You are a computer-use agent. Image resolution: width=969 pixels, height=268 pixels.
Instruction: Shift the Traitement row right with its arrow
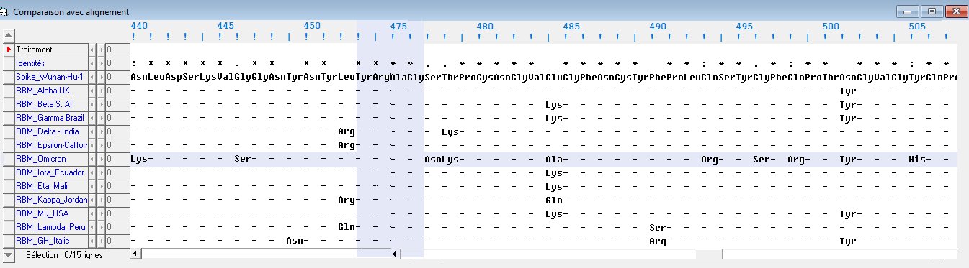101,50
